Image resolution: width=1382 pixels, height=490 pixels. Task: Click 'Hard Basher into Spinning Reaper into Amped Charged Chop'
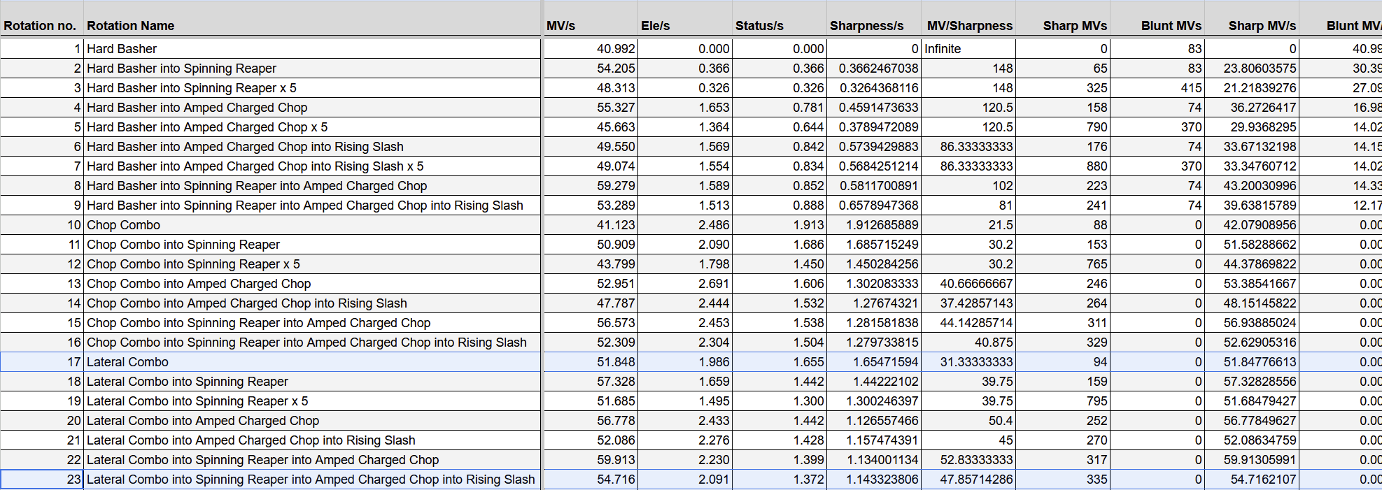point(312,186)
